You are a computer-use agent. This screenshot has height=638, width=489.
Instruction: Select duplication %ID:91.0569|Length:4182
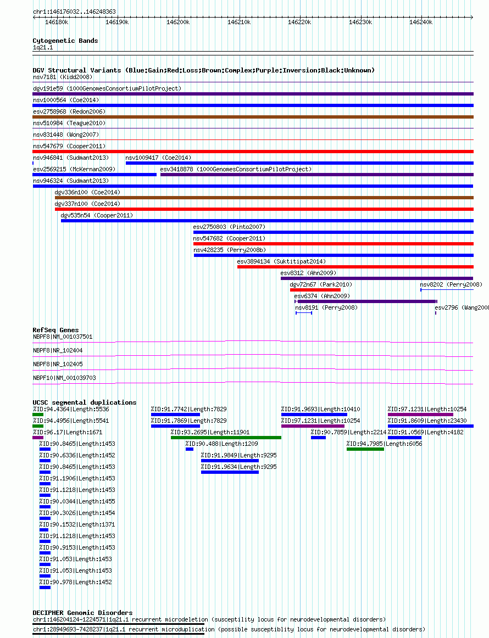click(425, 432)
